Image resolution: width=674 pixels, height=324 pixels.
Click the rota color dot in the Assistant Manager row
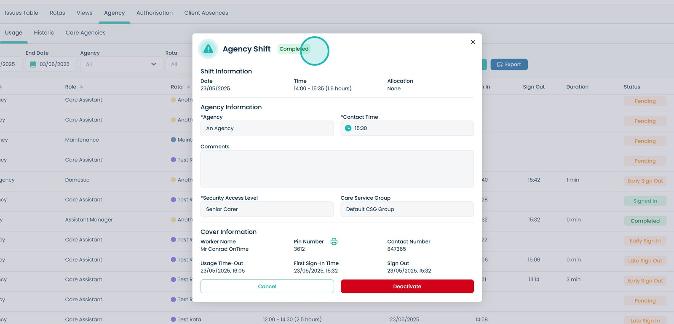pyautogui.click(x=174, y=220)
